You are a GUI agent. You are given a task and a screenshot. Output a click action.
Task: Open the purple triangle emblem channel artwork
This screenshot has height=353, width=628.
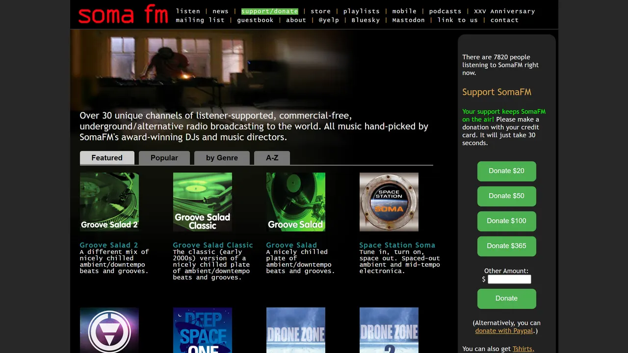109,330
